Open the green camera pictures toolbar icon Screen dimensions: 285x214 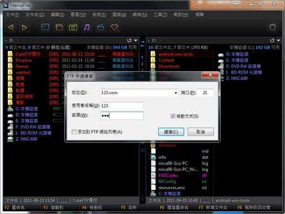coord(73,27)
